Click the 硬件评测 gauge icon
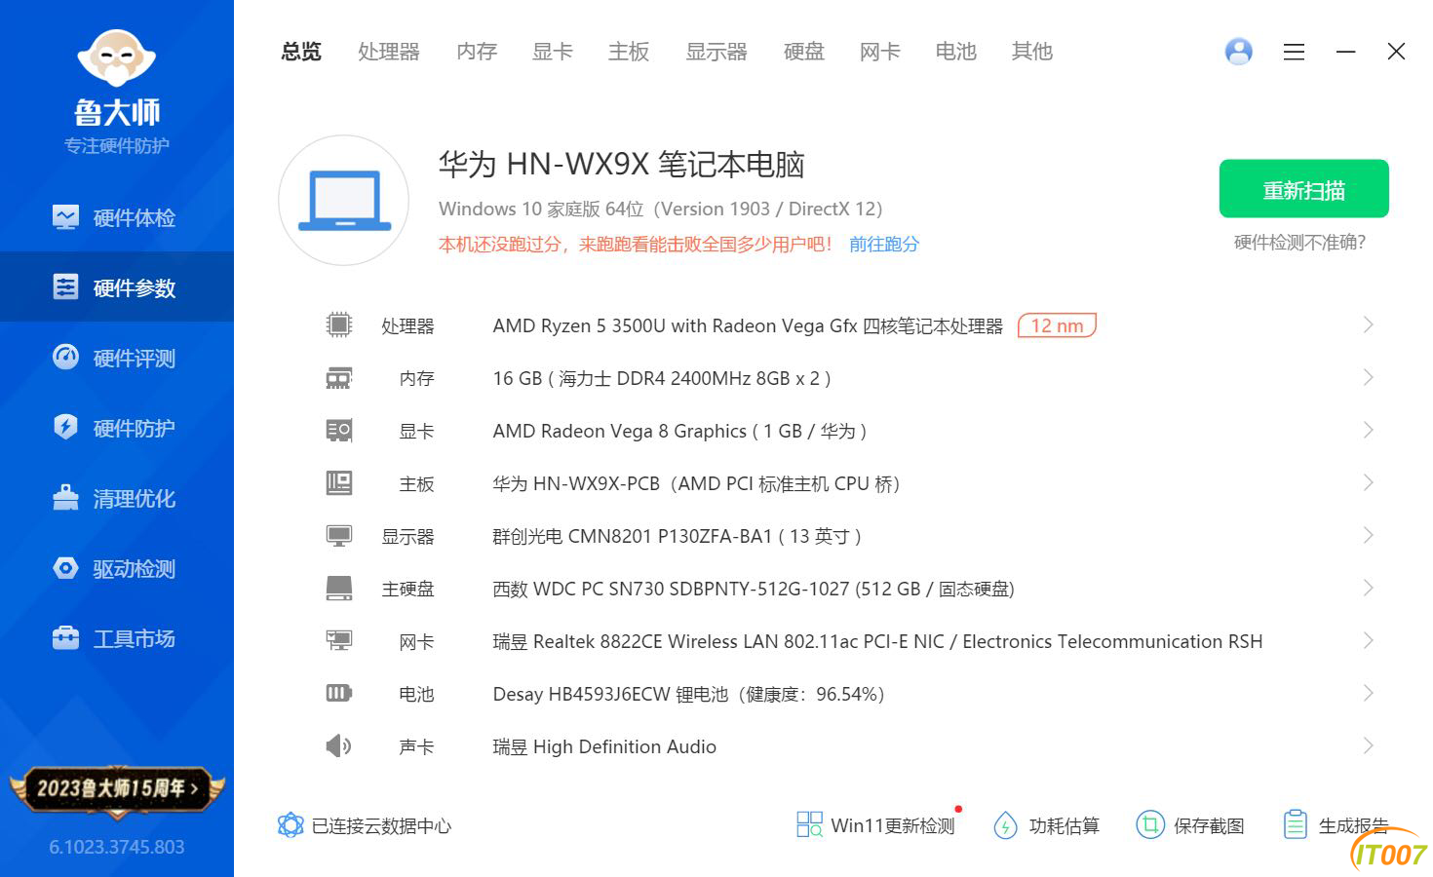The height and width of the screenshot is (877, 1433). (65, 358)
